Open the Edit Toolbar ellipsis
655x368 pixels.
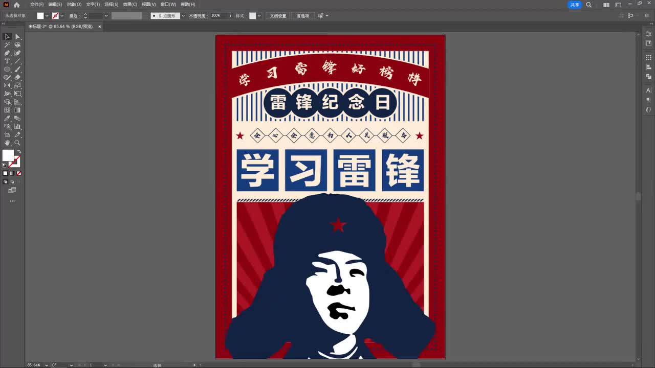(x=12, y=201)
